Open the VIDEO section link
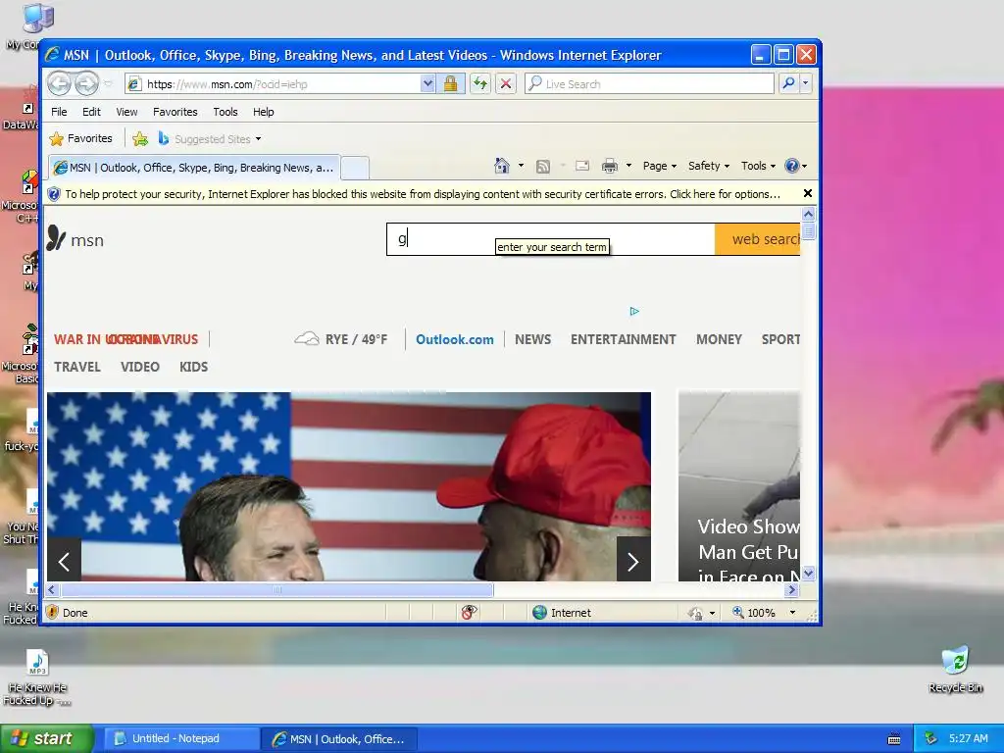1004x753 pixels. pos(139,367)
